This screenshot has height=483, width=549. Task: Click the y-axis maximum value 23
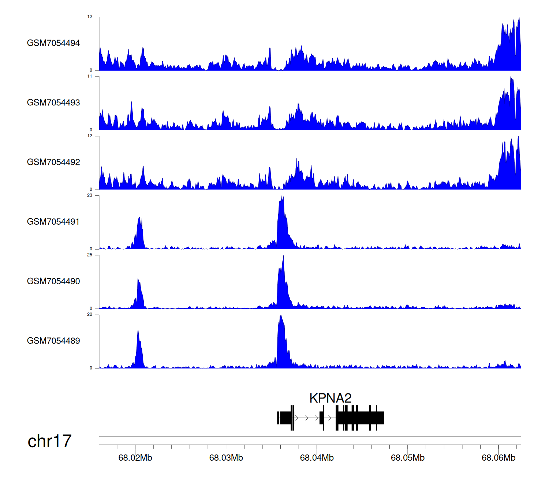(x=90, y=195)
